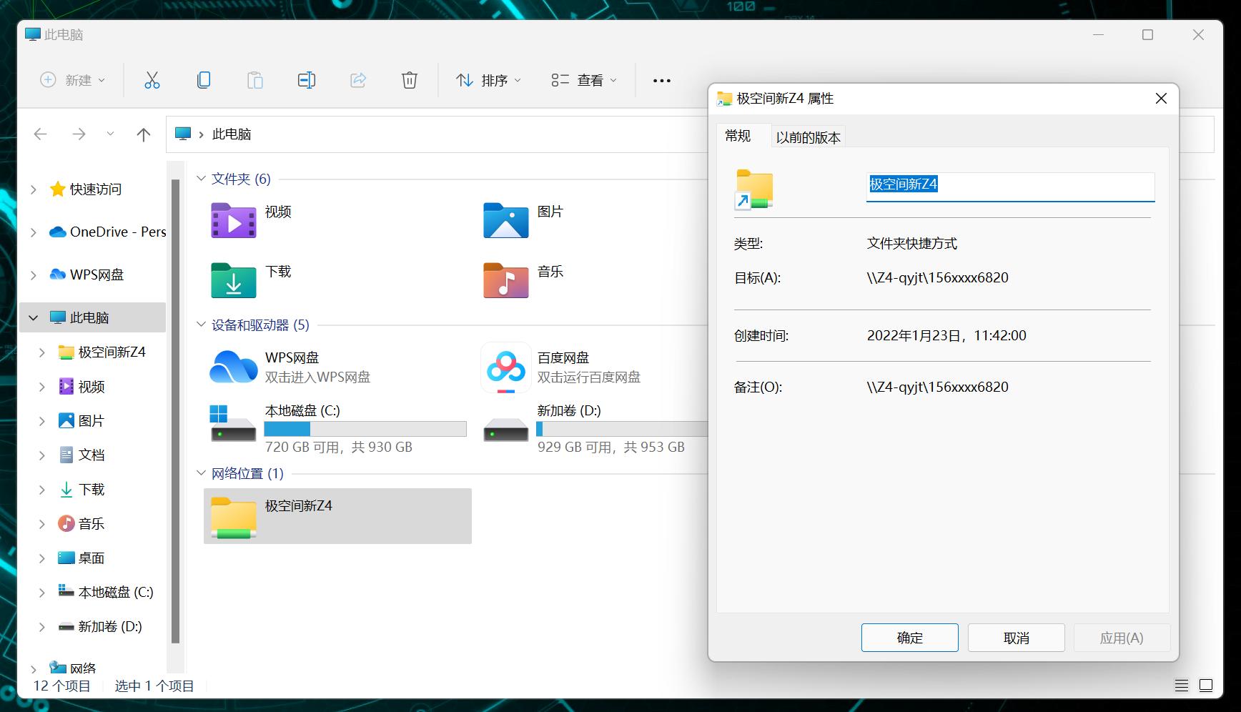Click the 确定 button

[909, 637]
